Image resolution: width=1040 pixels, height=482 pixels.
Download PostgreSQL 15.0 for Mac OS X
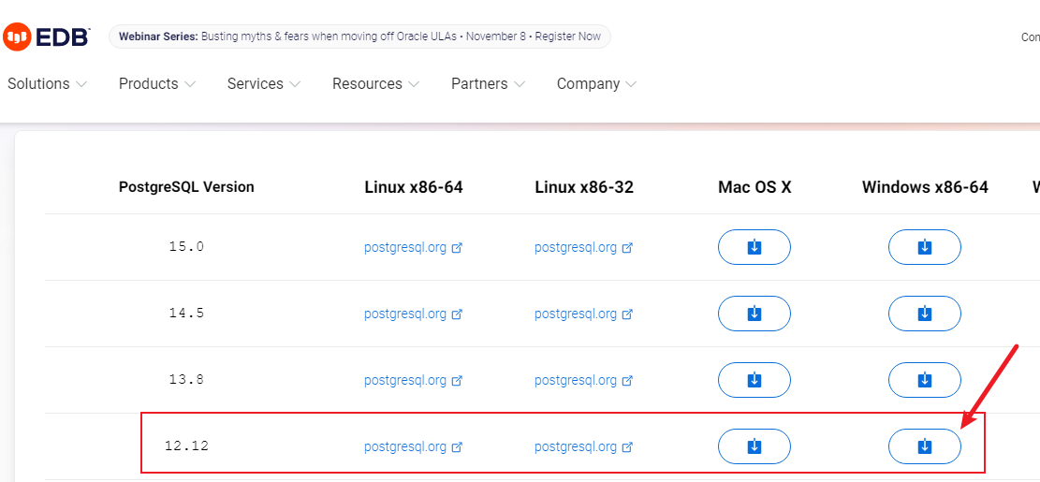[754, 247]
